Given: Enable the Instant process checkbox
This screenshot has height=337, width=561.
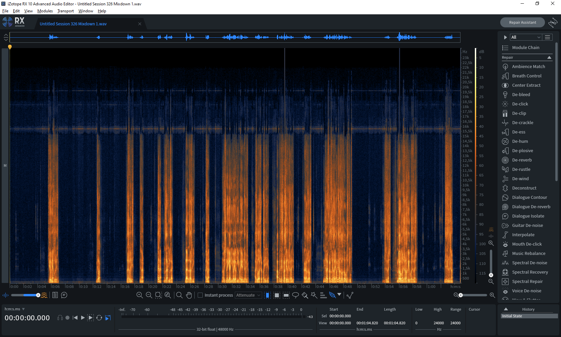Looking at the screenshot, I should click(200, 295).
